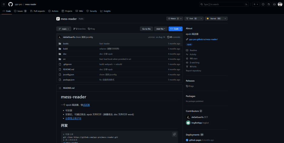This screenshot has width=284, height=143.
Task: Open the README table of contents icon
Action: click(x=60, y=88)
